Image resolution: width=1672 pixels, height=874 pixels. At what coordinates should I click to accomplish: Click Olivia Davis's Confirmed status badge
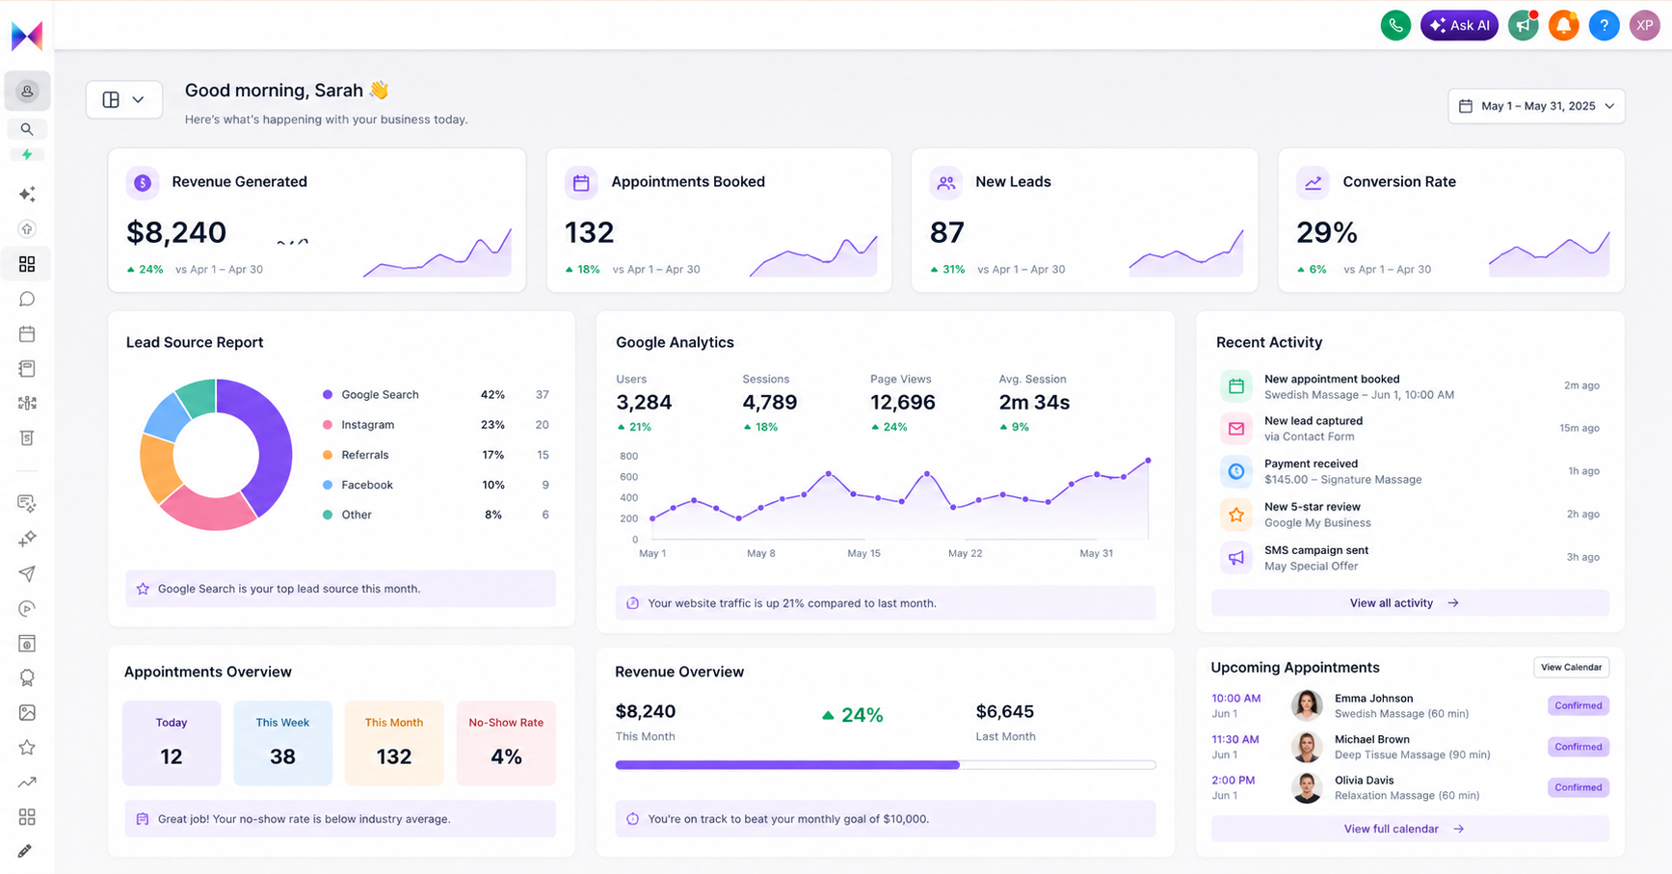[x=1578, y=787]
